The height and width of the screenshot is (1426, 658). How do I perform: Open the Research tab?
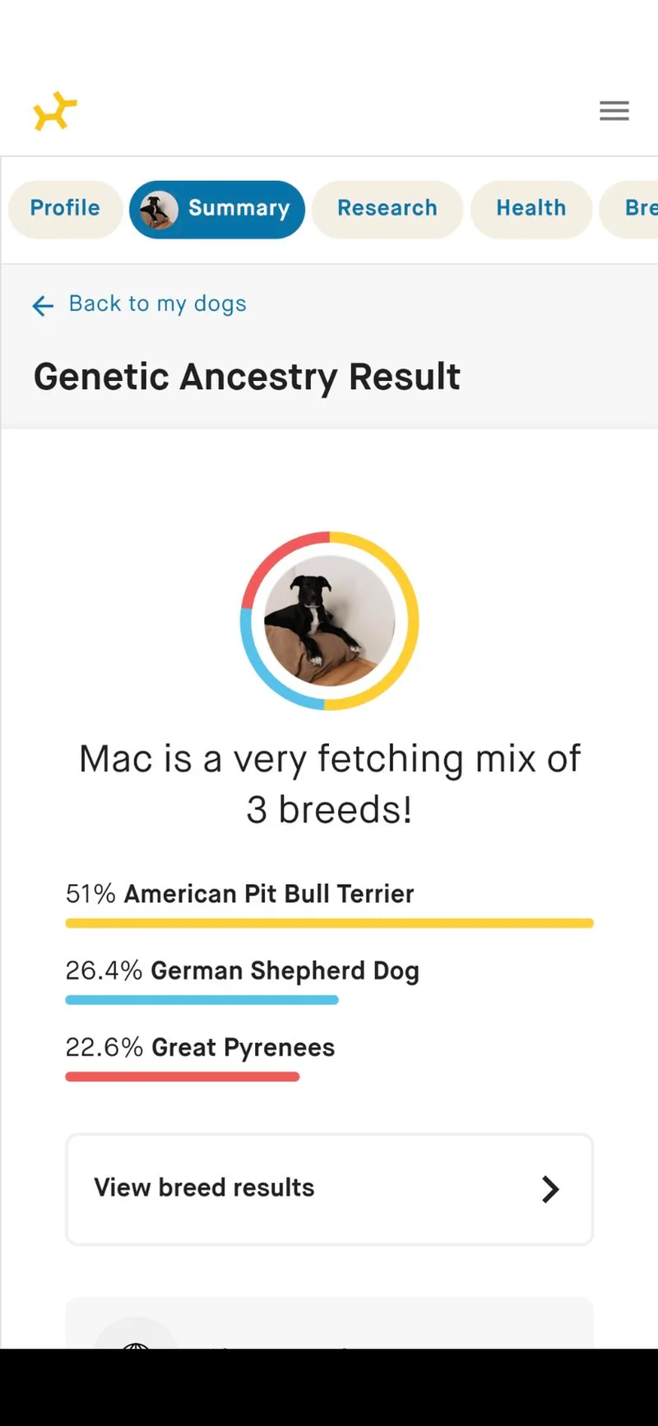pos(387,209)
